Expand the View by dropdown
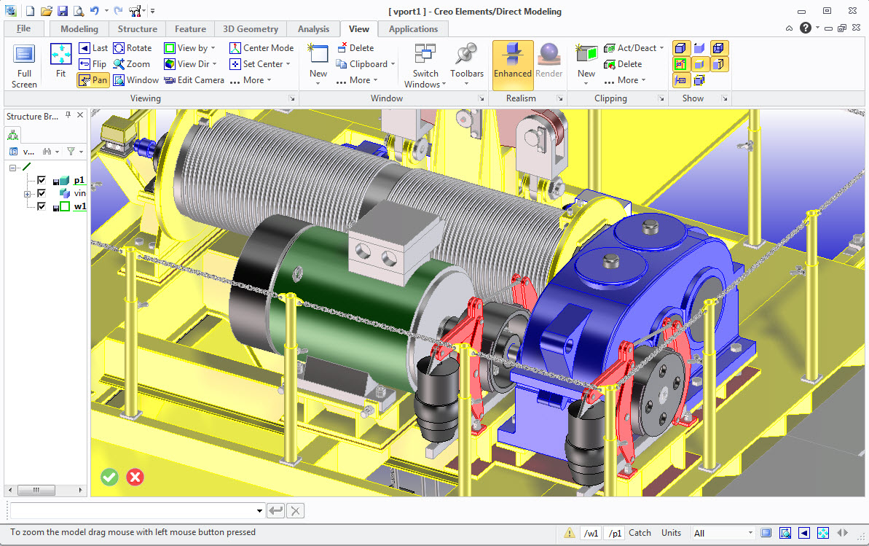 click(191, 48)
